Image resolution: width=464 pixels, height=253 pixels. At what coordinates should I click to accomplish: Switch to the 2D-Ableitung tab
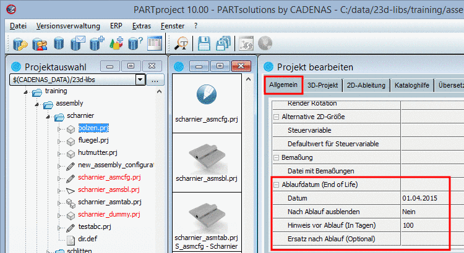coord(366,86)
